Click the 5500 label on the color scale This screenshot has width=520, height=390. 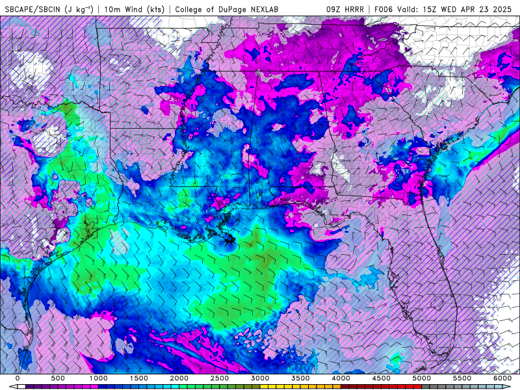pos(462,378)
